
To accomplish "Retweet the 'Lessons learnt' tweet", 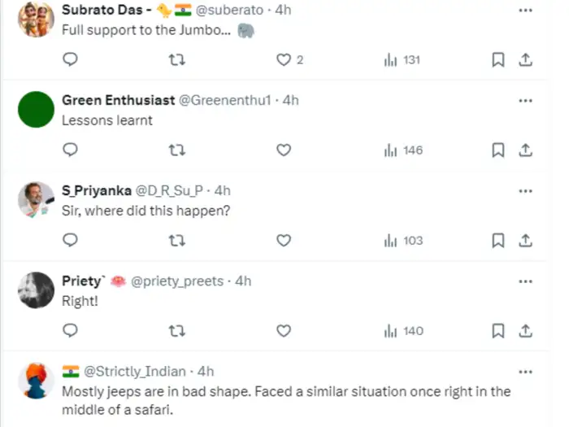I will [176, 150].
